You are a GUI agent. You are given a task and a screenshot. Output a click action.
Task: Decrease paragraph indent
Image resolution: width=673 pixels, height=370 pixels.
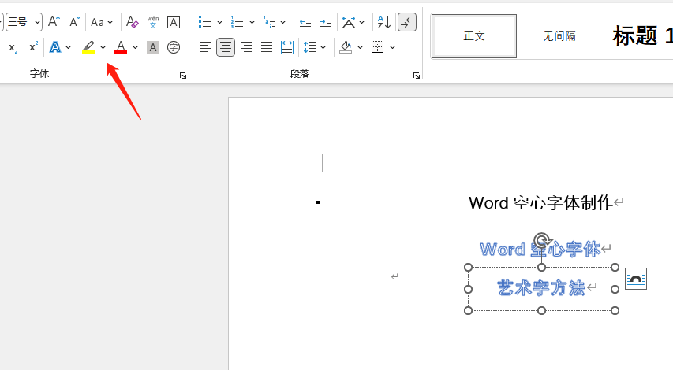coord(305,22)
